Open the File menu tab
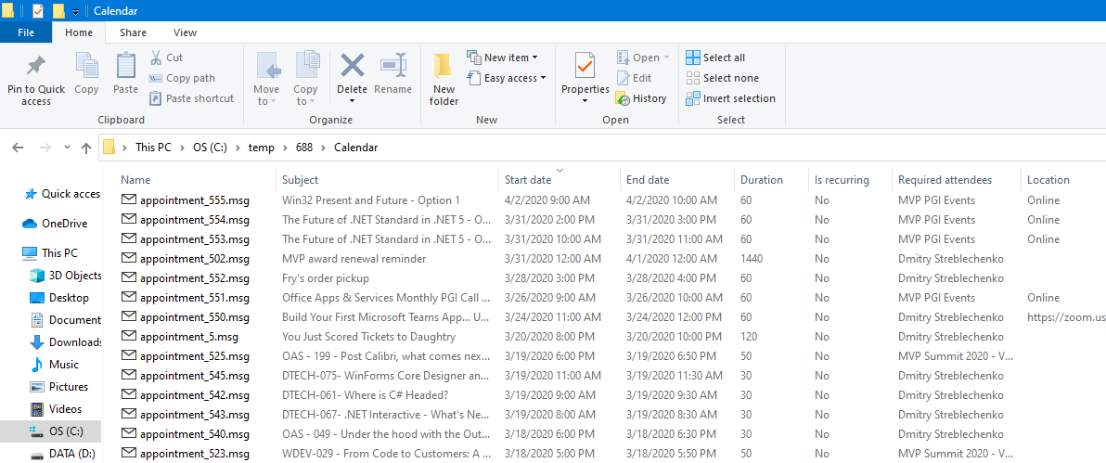Viewport: 1106px width, 463px height. (26, 32)
